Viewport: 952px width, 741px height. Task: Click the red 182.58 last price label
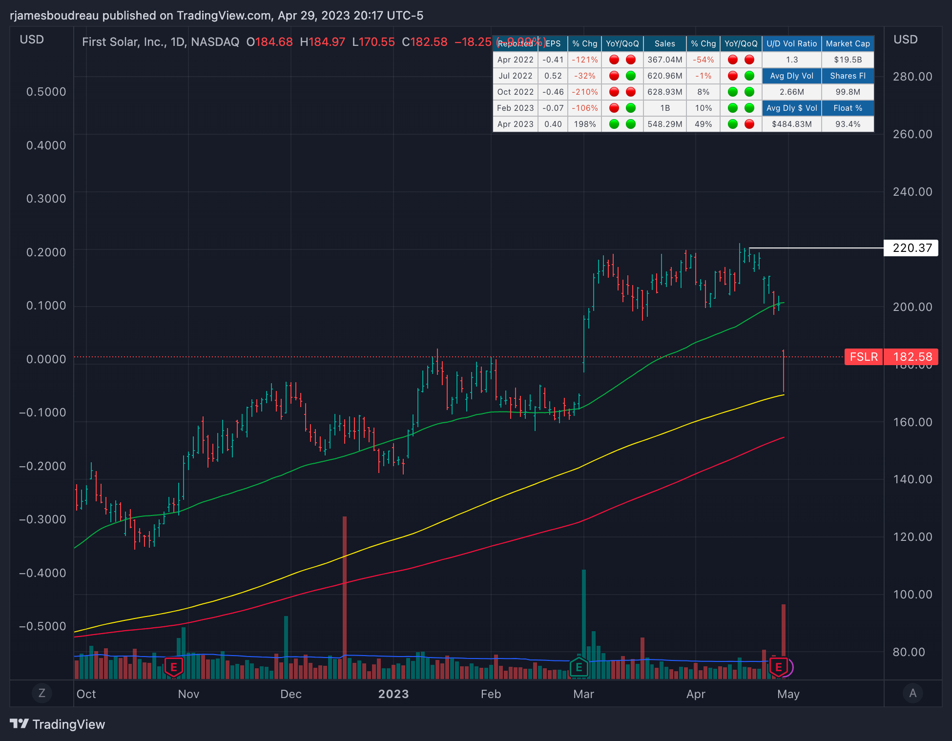coord(912,357)
